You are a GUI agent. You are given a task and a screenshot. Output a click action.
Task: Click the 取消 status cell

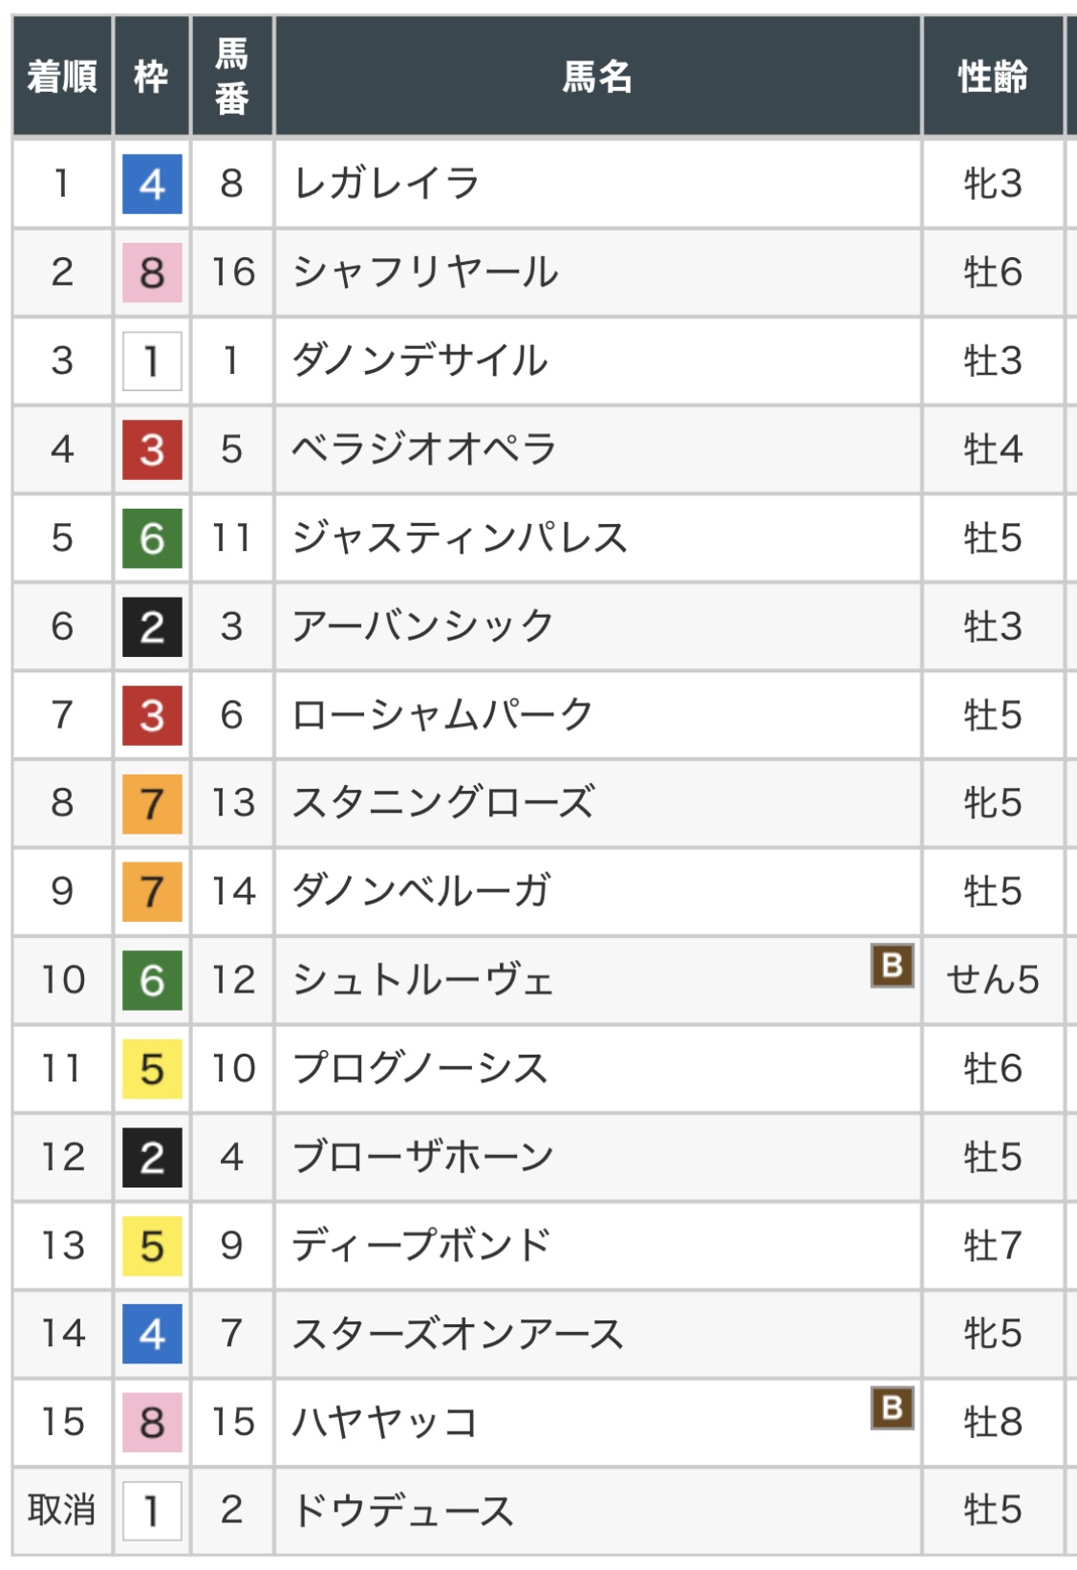click(62, 1511)
